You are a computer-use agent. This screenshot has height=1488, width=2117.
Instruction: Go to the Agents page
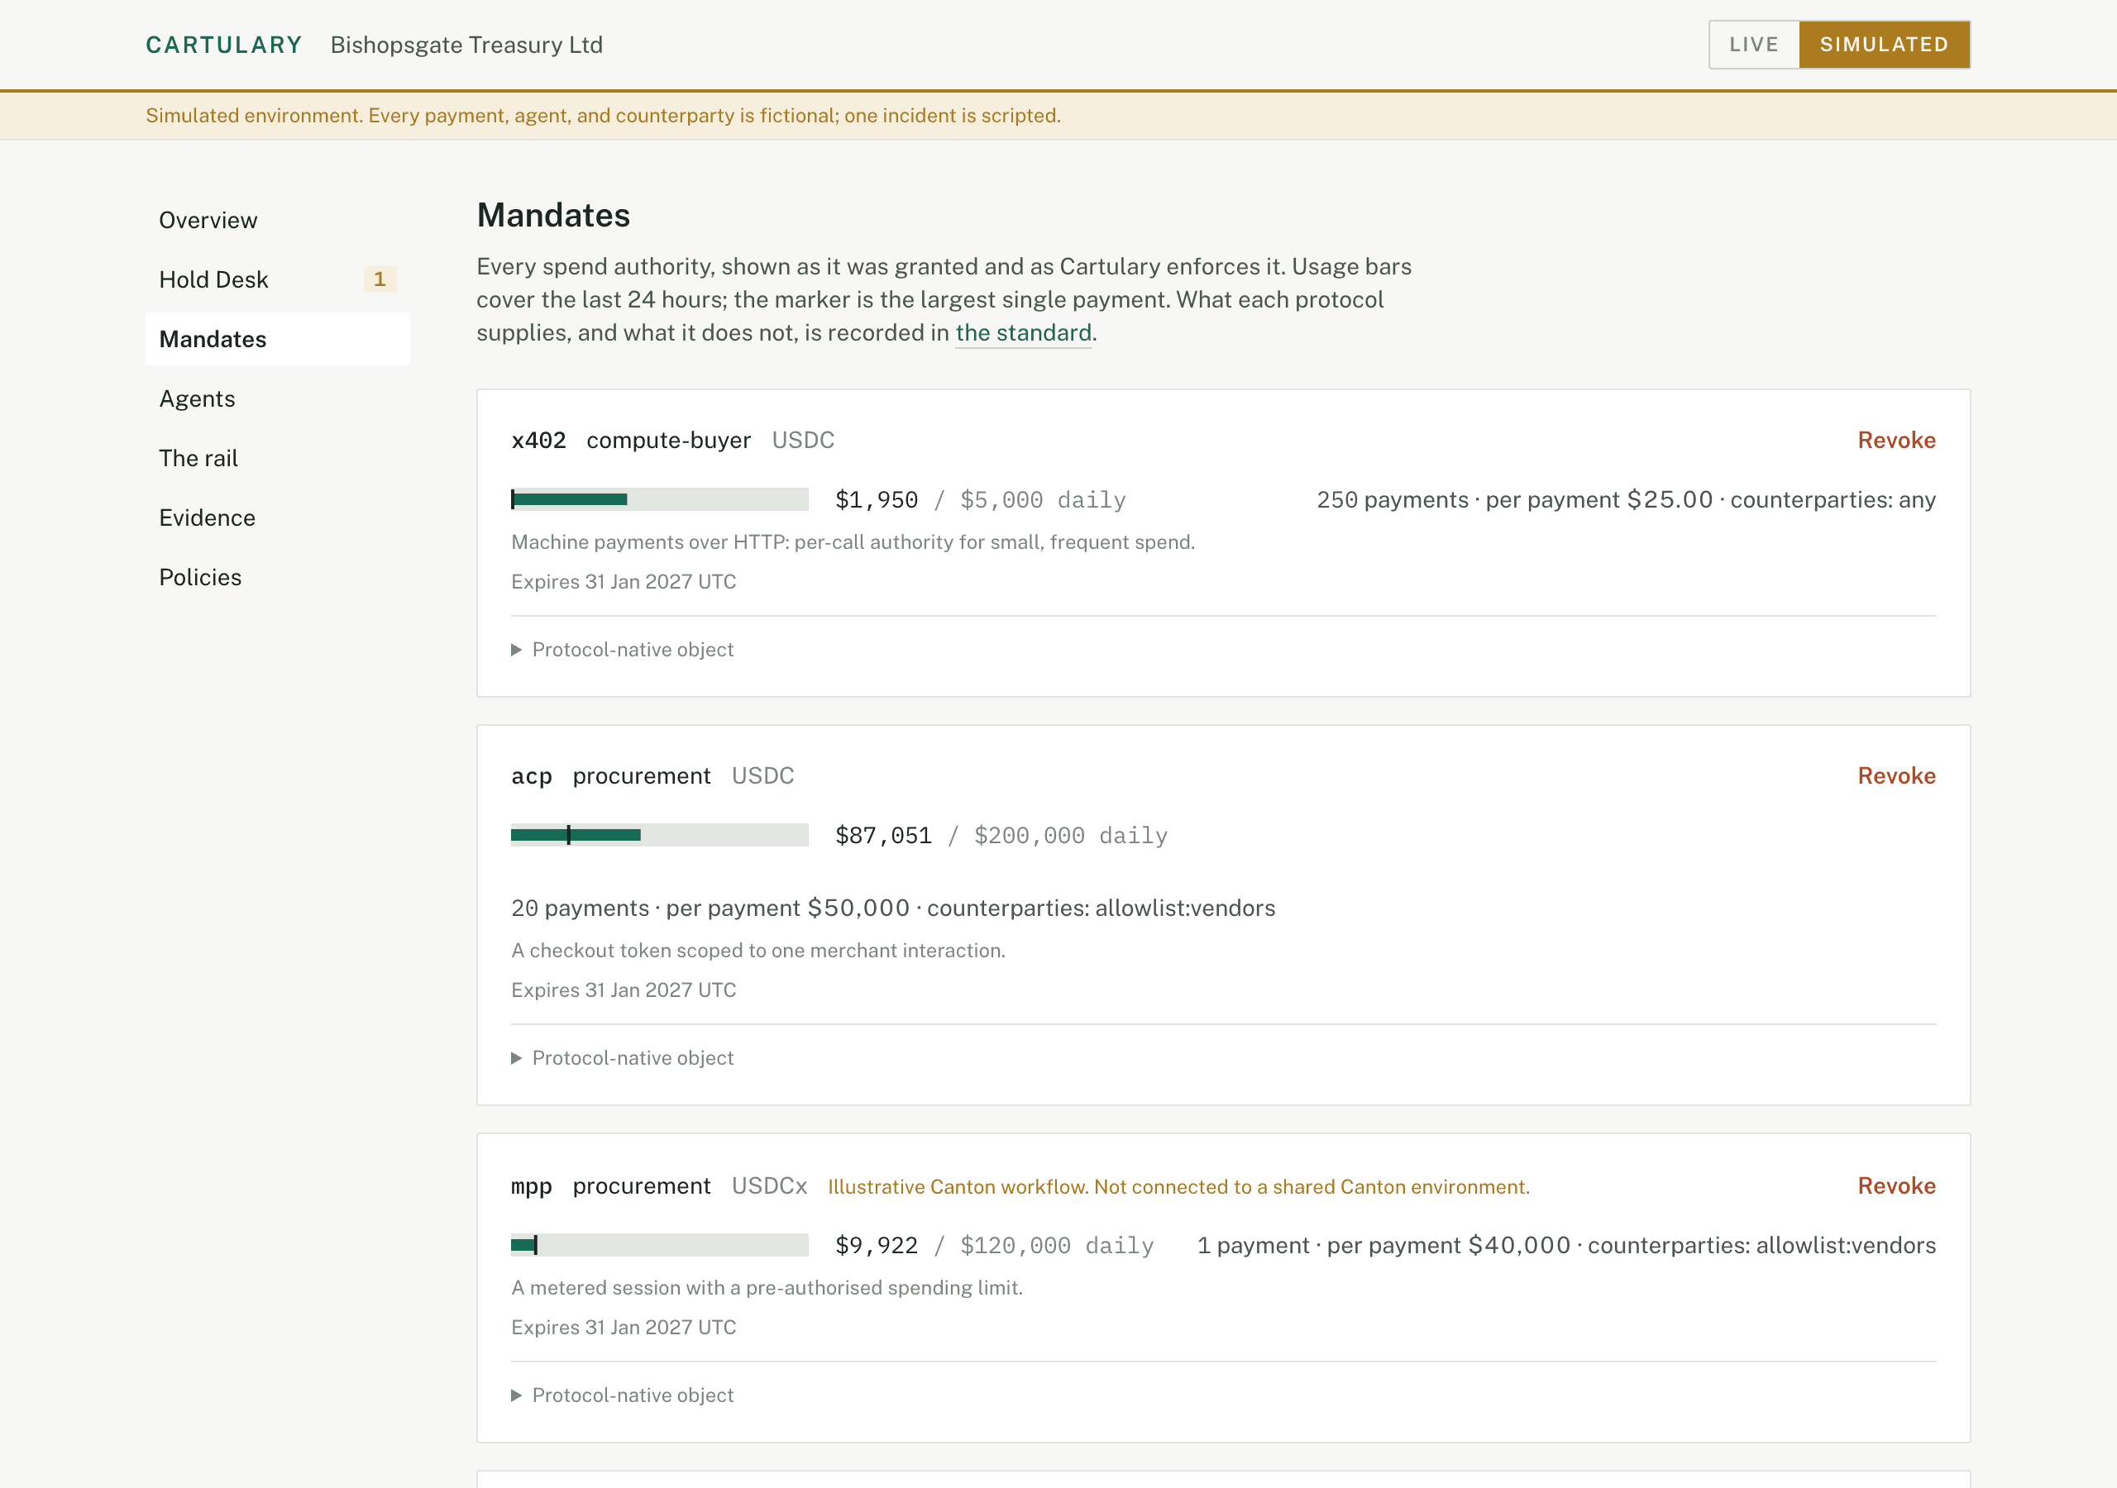[x=278, y=398]
